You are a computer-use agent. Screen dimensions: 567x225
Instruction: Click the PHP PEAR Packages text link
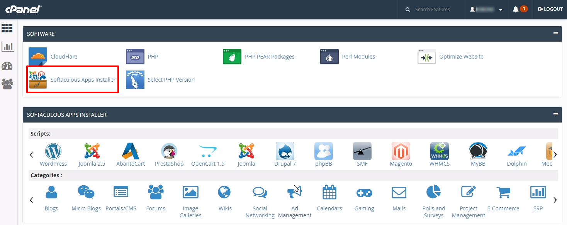coord(270,57)
